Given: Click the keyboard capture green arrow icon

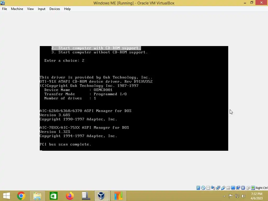Looking at the screenshot, I should [x=253, y=188].
